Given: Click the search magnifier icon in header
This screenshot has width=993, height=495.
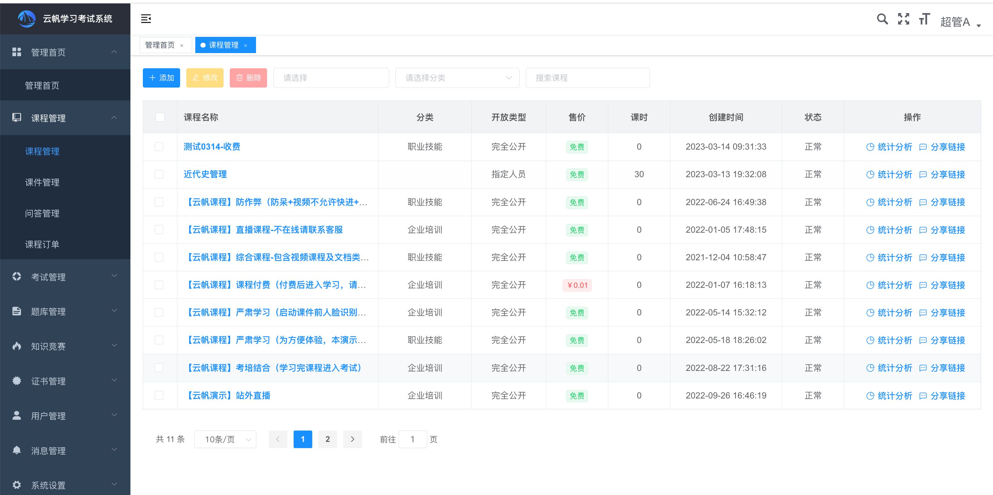Looking at the screenshot, I should point(882,19).
